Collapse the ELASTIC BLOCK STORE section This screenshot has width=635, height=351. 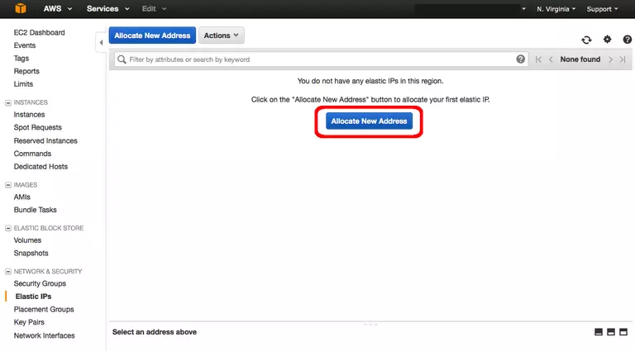click(x=8, y=228)
